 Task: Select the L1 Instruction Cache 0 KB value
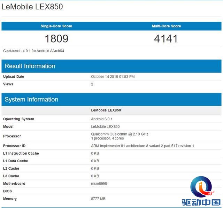(x=95, y=153)
